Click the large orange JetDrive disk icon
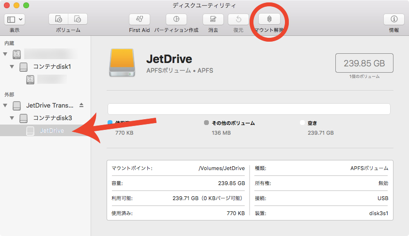This screenshot has width=409, height=236. (122, 63)
